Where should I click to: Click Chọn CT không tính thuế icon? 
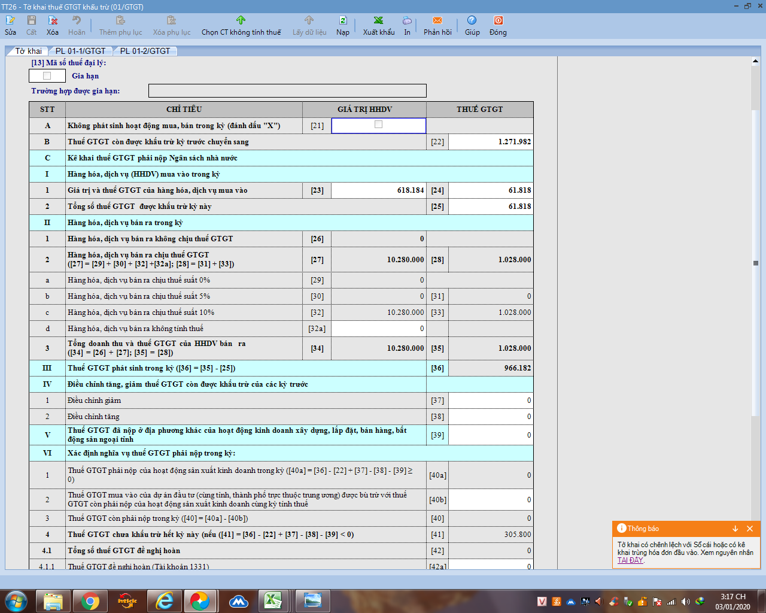click(x=241, y=25)
